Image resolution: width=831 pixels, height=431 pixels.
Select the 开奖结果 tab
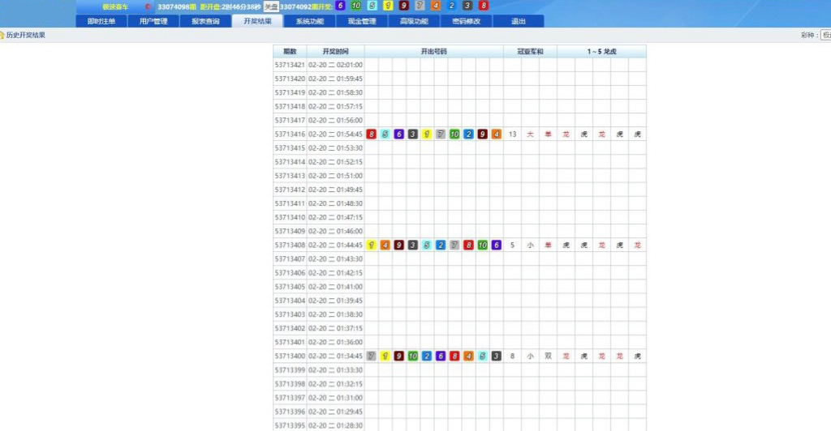point(257,21)
